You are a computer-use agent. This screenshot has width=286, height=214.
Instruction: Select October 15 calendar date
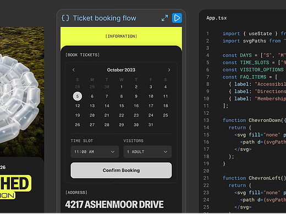click(x=122, y=106)
